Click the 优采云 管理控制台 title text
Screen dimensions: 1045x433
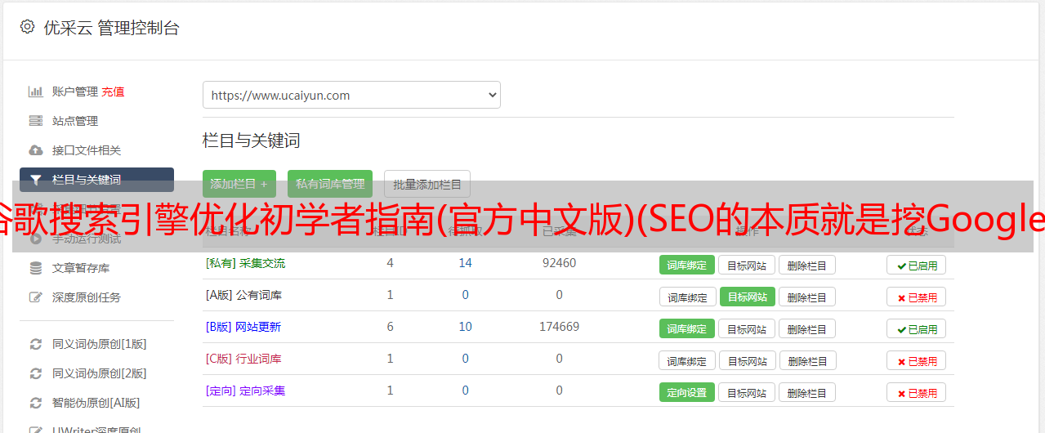click(x=111, y=28)
